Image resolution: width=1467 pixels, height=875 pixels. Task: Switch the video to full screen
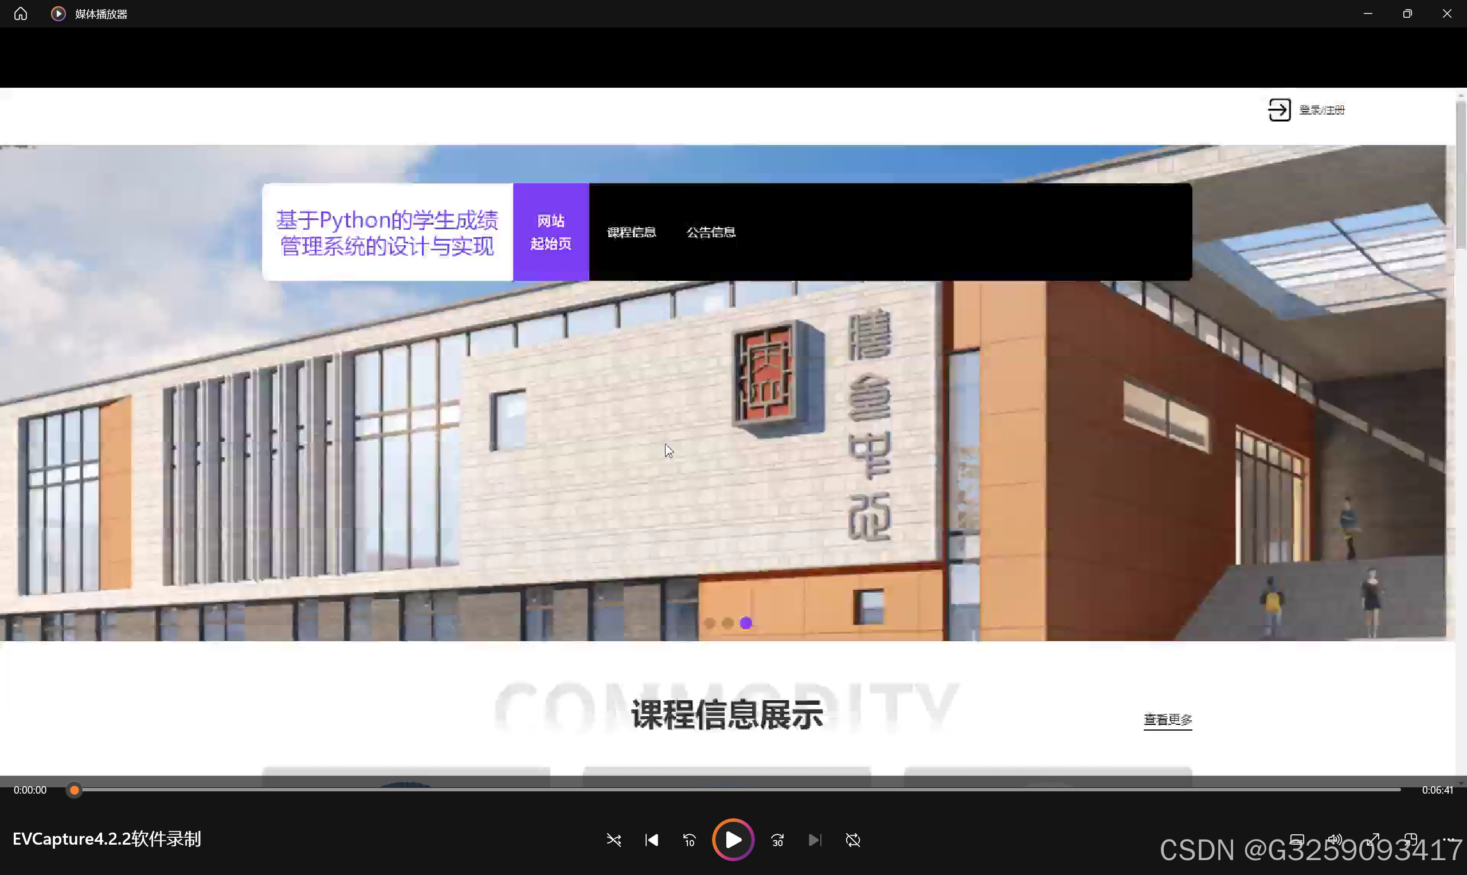click(1372, 839)
